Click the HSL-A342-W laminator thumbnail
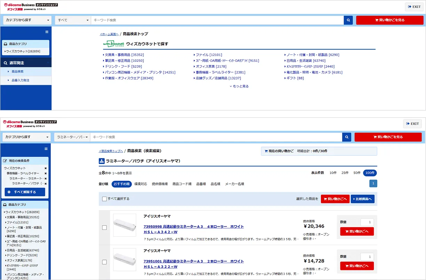The image size is (426, 280). click(125, 225)
